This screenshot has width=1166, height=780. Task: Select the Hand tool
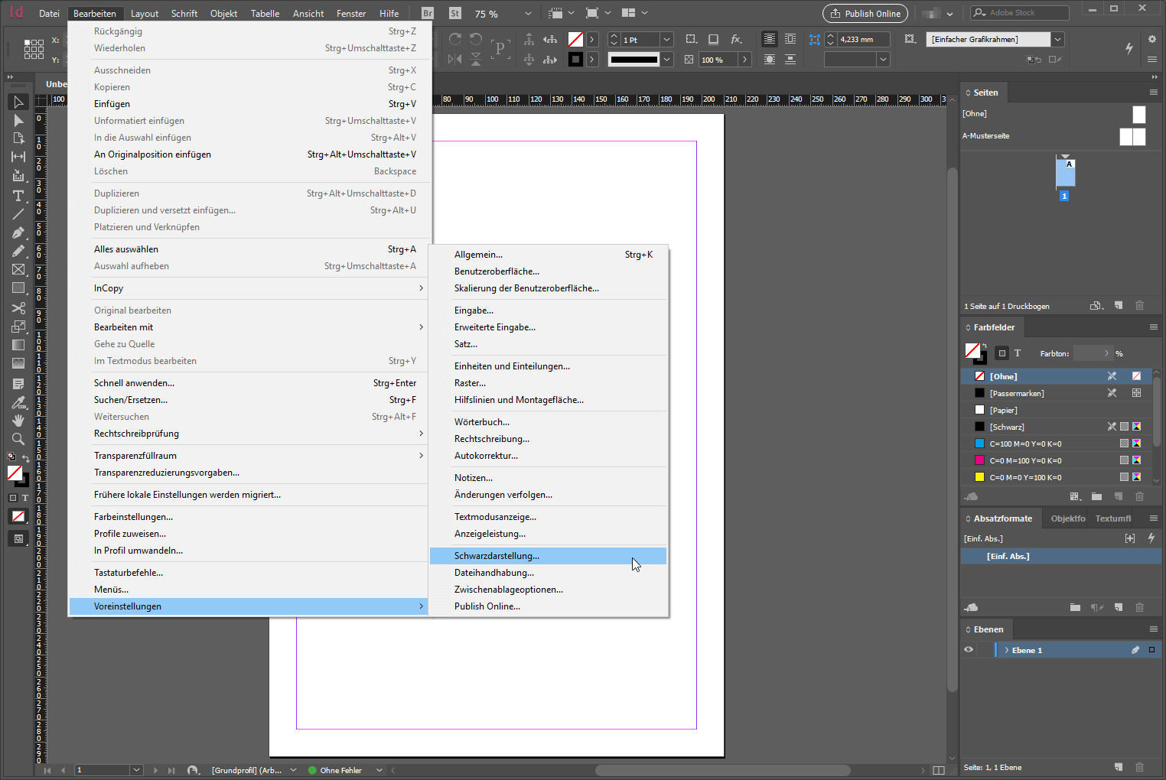coord(18,421)
